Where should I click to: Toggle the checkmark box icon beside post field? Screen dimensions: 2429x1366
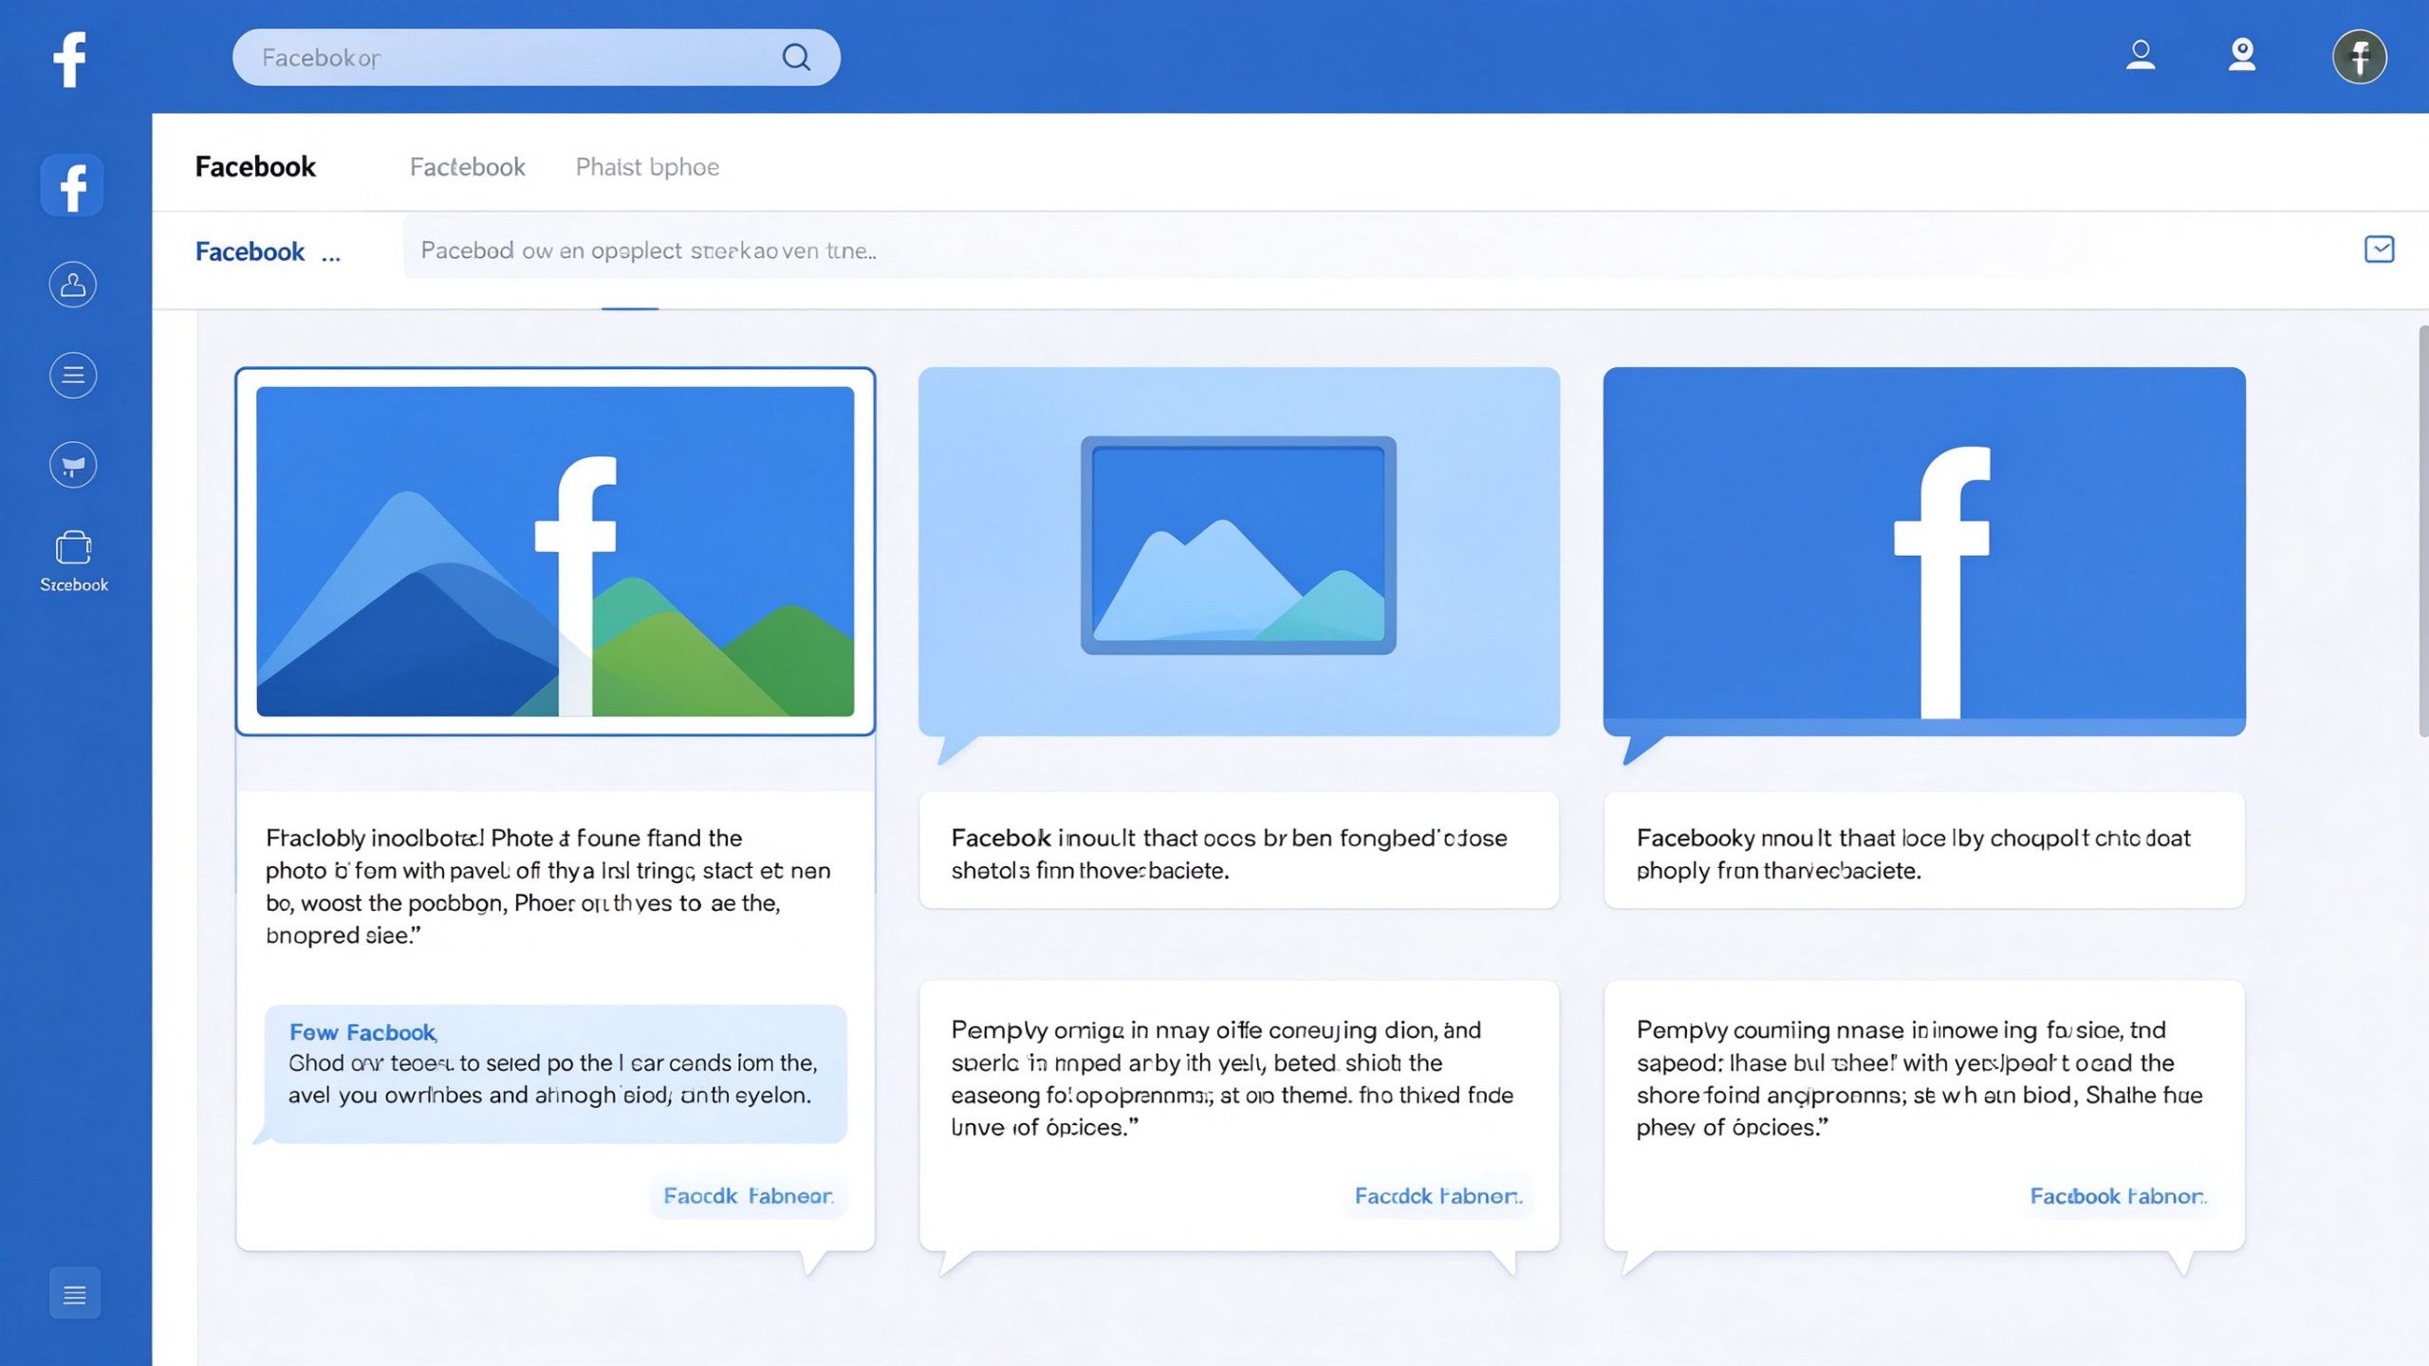point(2379,249)
